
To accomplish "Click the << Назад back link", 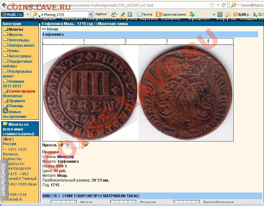I will [50, 29].
